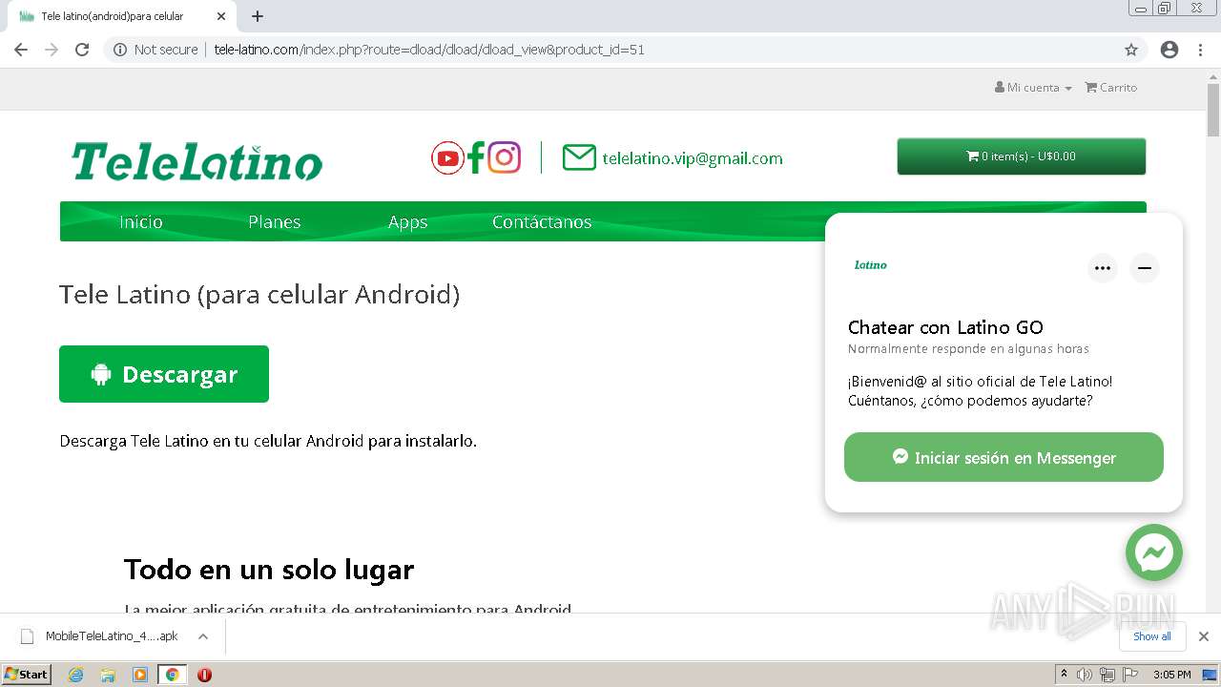Click the network tray icon
The image size is (1221, 687).
click(x=1107, y=675)
